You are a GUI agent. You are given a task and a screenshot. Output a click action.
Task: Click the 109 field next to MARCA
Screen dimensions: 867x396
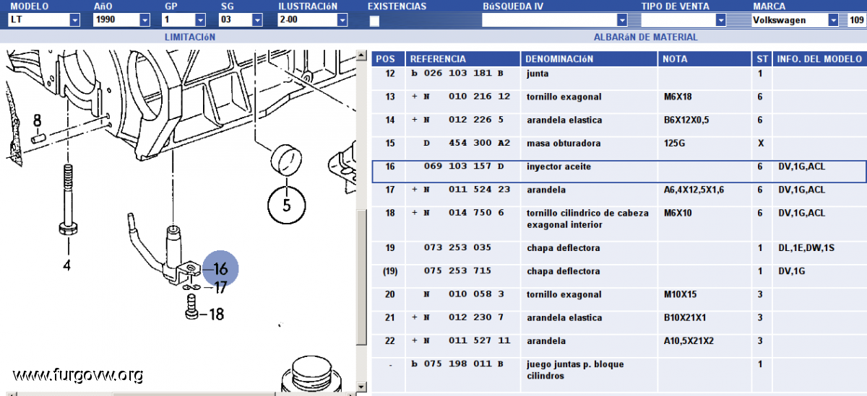(856, 20)
